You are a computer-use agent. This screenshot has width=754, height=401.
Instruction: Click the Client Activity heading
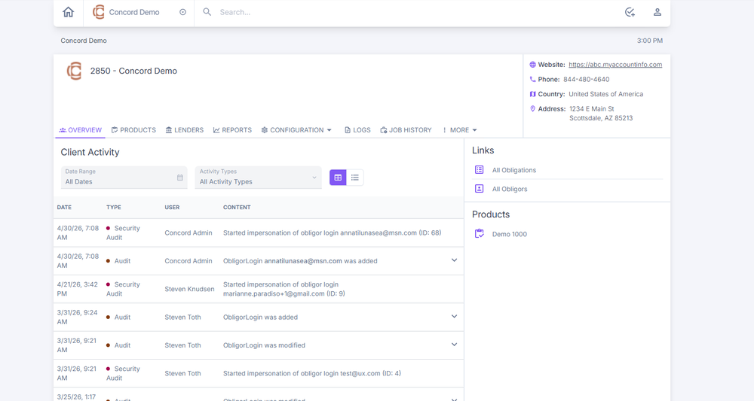point(90,152)
